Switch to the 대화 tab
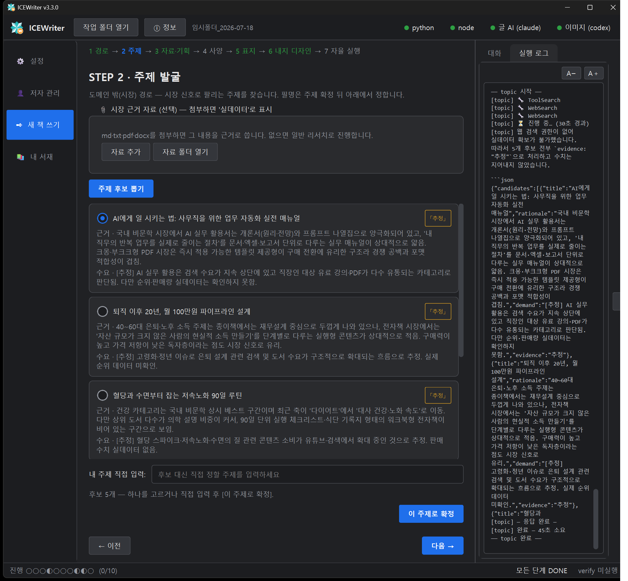The width and height of the screenshot is (628, 581). (494, 53)
